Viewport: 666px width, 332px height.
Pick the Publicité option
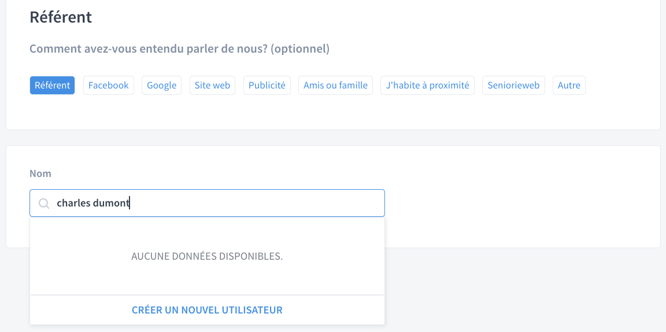(267, 86)
